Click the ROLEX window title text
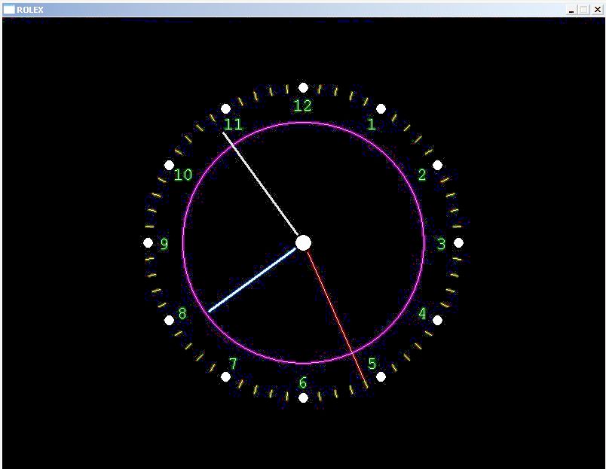 (x=30, y=10)
